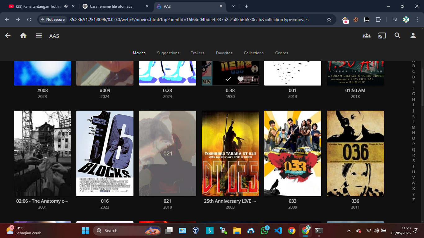The image size is (424, 238).
Task: Click the browser address bar URL
Action: pyautogui.click(x=189, y=20)
